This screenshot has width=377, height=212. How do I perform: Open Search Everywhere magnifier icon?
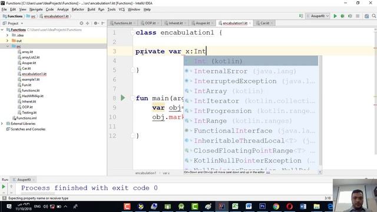(x=374, y=16)
